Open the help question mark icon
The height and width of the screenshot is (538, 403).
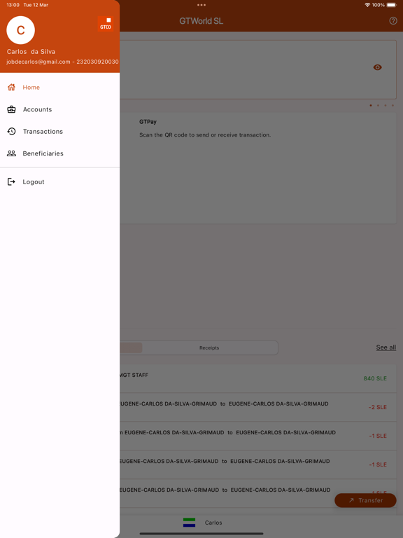393,21
